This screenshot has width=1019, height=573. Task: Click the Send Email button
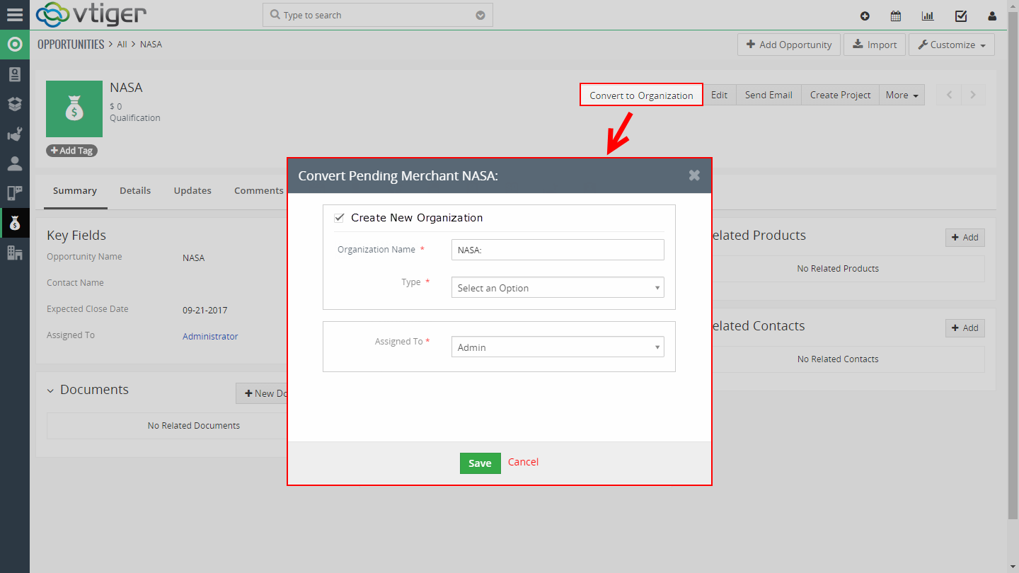(x=768, y=95)
